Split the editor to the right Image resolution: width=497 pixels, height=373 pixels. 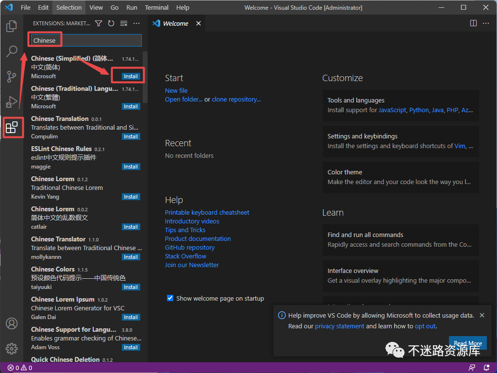pos(473,23)
